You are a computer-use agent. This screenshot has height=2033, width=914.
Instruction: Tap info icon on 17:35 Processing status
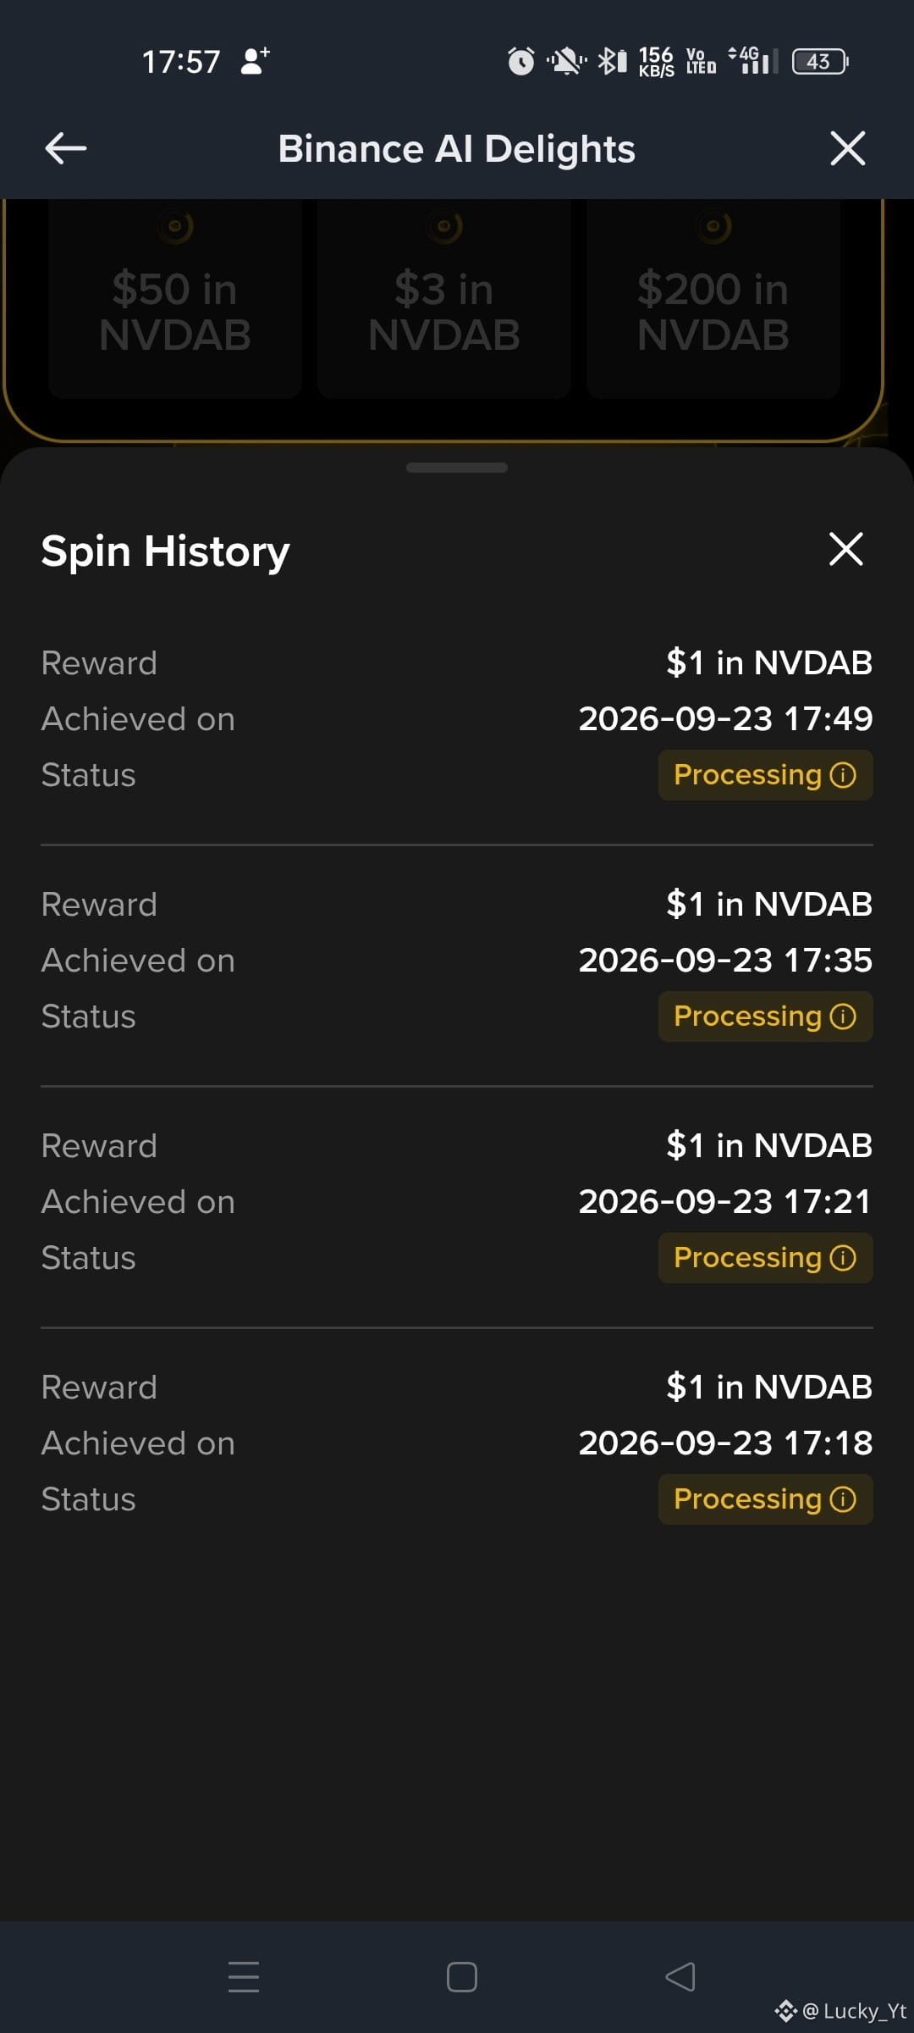(x=843, y=1016)
